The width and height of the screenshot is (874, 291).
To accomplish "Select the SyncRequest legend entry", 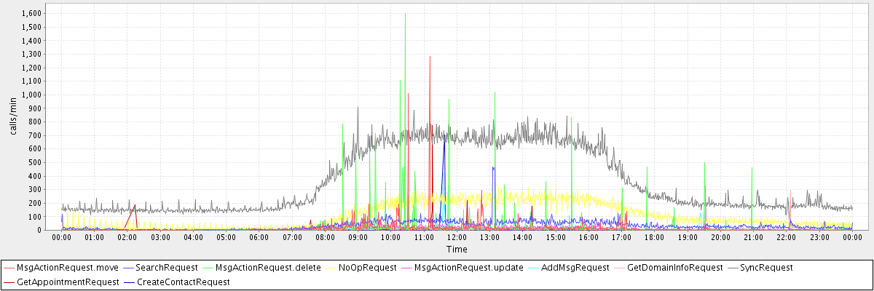I will [765, 268].
